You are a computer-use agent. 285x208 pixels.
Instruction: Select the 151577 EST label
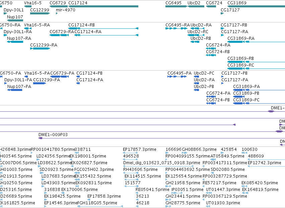pyautogui.click(x=133, y=183)
